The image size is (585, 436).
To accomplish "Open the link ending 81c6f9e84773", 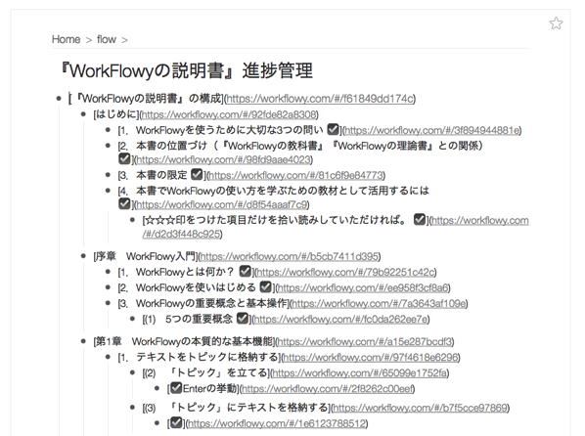I will click(295, 175).
